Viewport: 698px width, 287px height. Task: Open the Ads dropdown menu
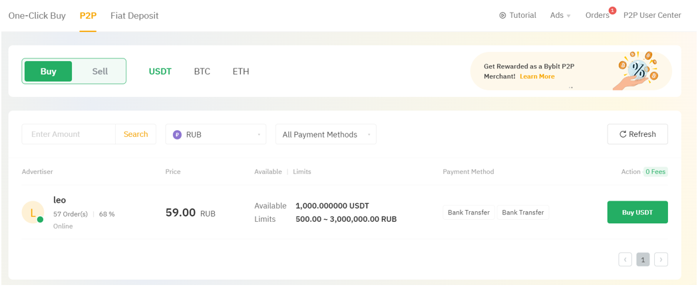(x=560, y=15)
